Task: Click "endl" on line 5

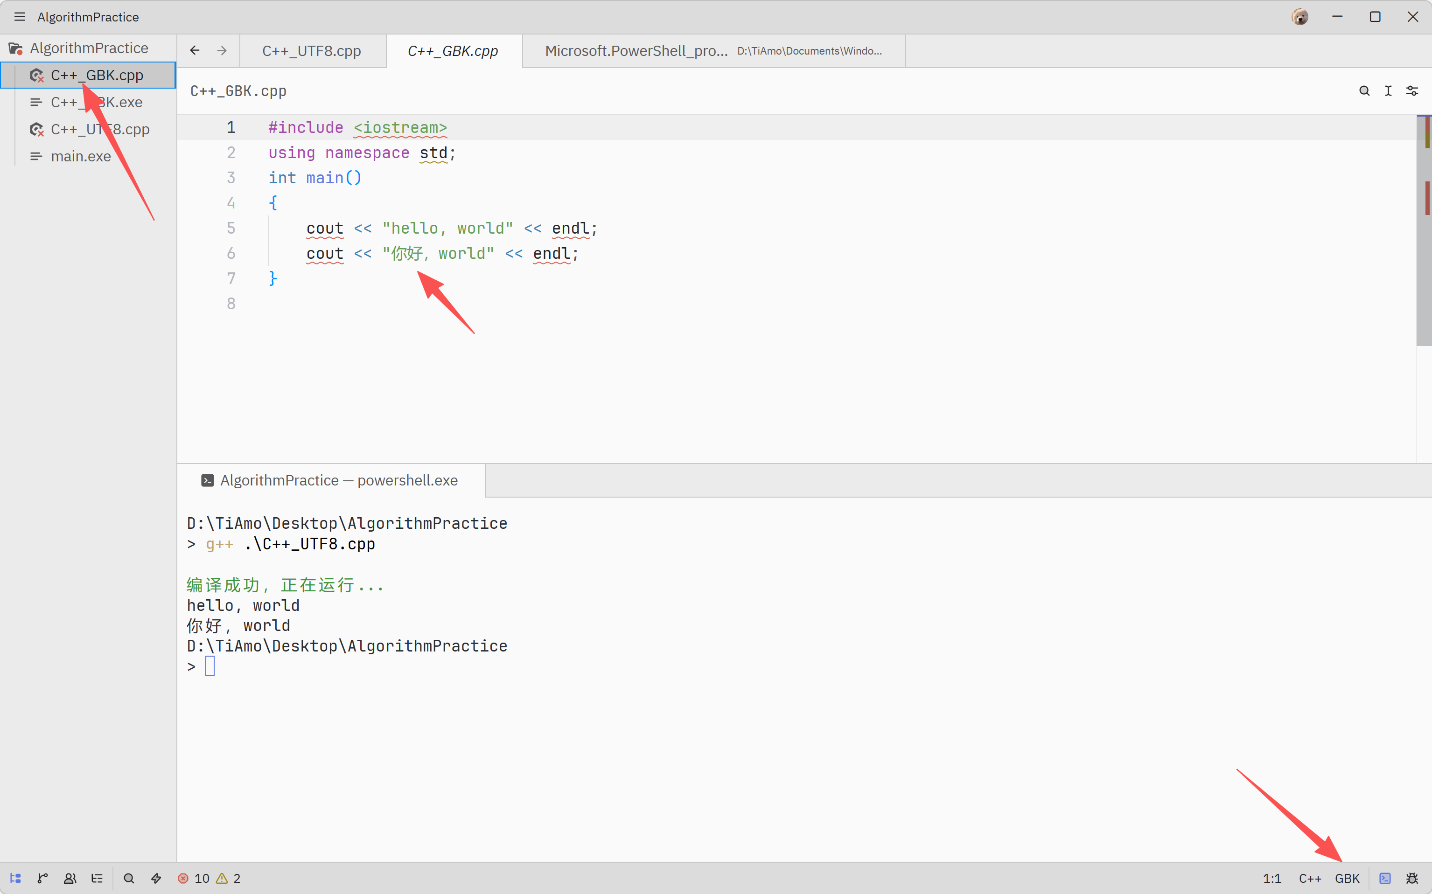Action: coord(570,228)
